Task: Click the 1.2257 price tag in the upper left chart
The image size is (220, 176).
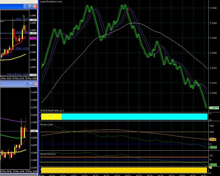Action: 33,33
